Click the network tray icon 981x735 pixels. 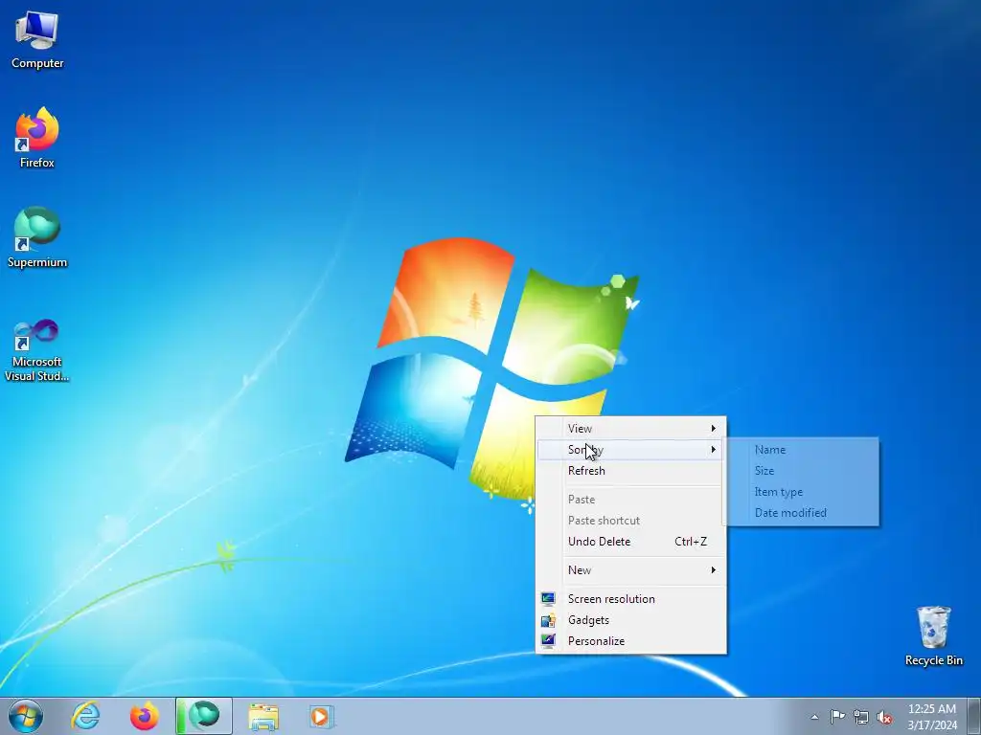click(861, 717)
